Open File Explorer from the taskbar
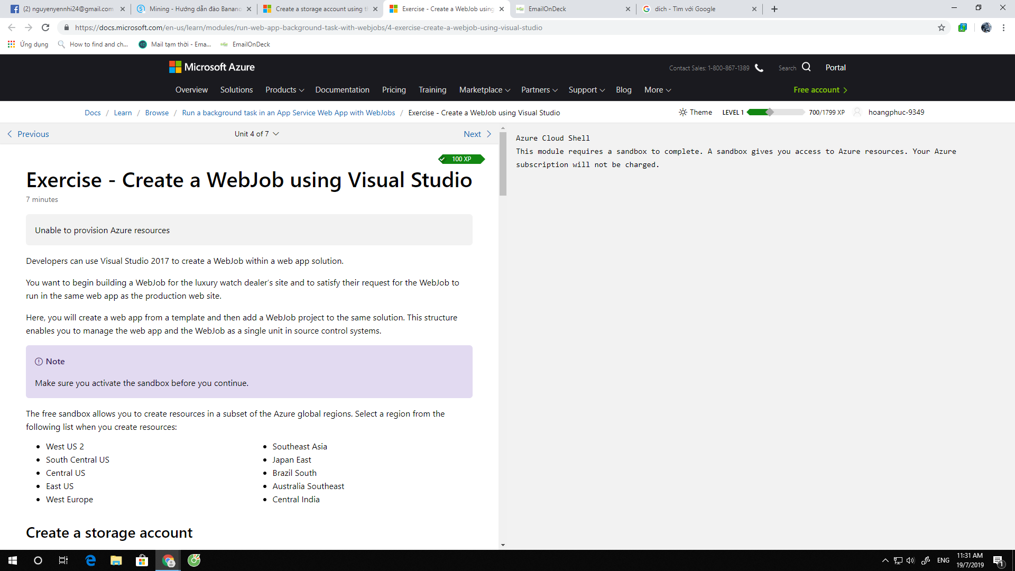The height and width of the screenshot is (571, 1015). (x=116, y=560)
